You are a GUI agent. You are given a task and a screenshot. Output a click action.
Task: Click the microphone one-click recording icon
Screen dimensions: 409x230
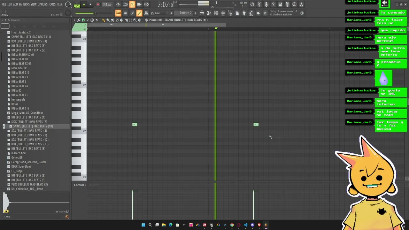point(266,4)
